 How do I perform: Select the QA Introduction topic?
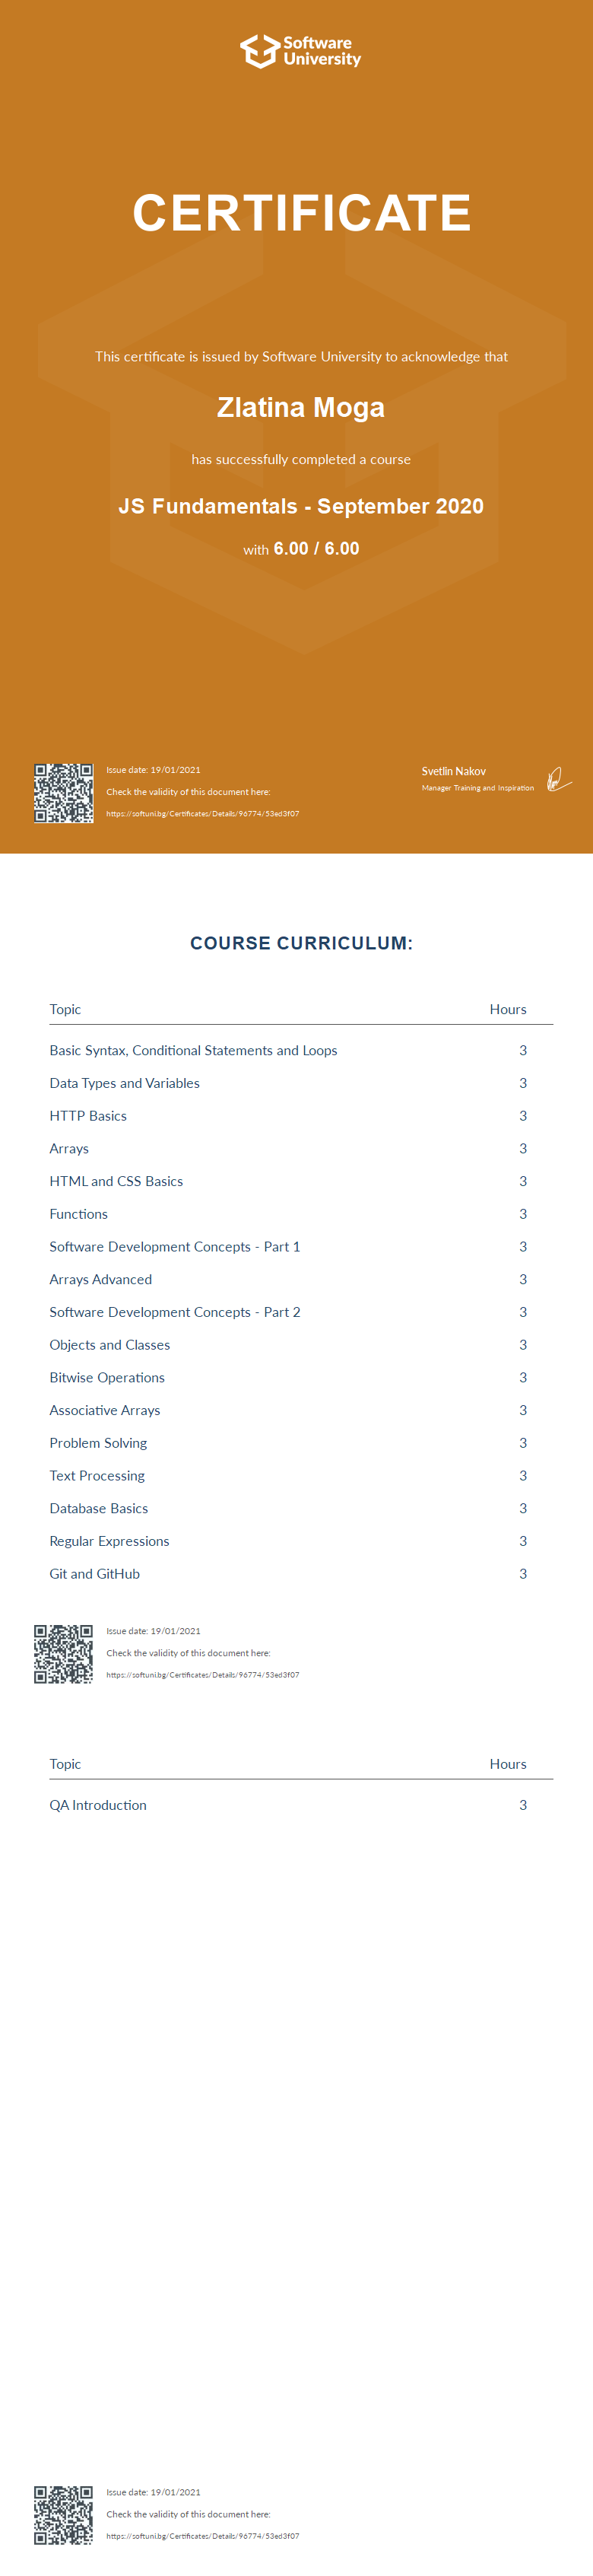tap(98, 1805)
